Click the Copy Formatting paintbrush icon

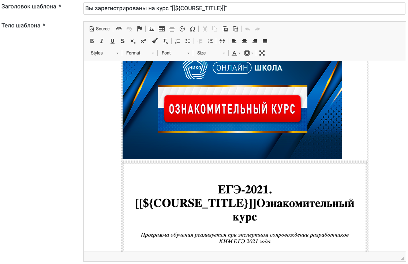tap(155, 41)
